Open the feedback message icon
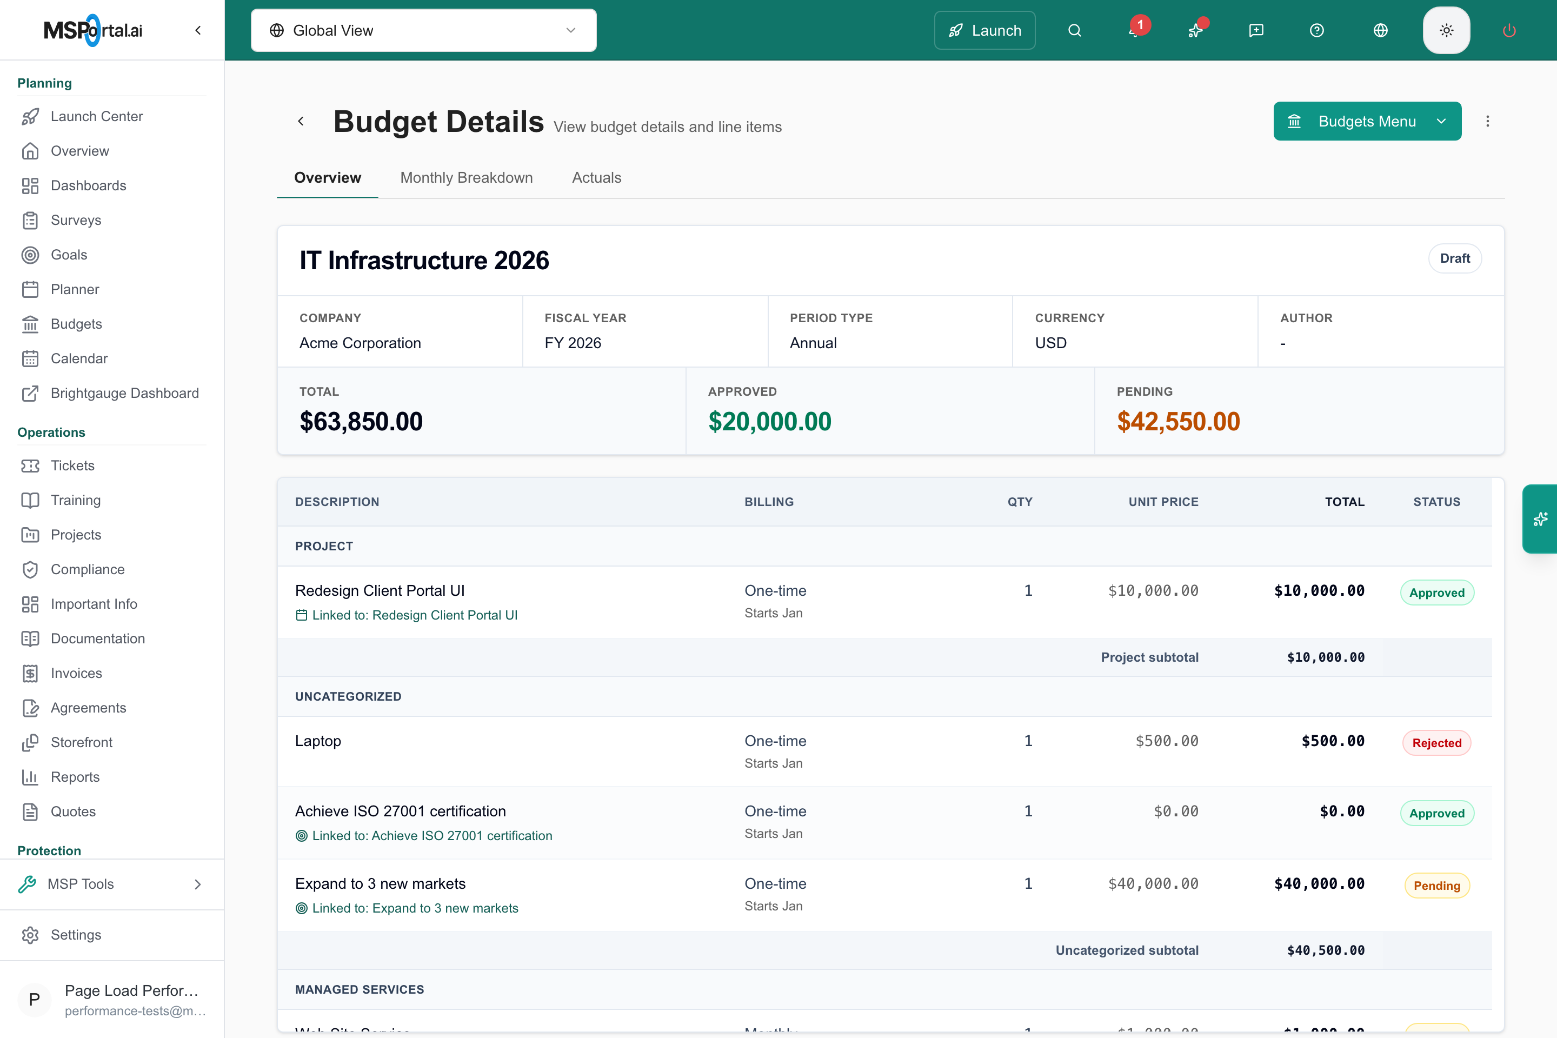Image resolution: width=1557 pixels, height=1038 pixels. [1256, 30]
